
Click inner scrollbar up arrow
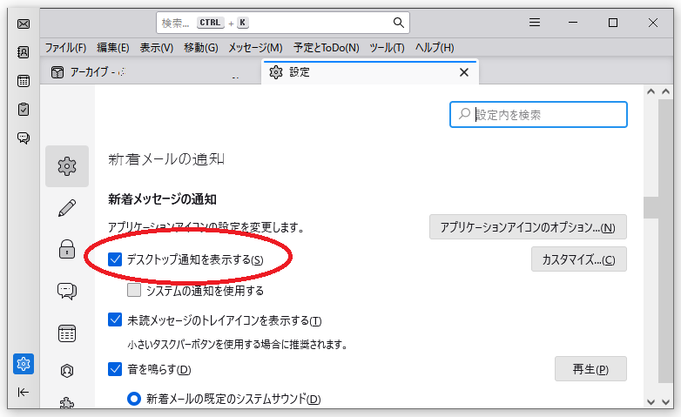click(651, 91)
